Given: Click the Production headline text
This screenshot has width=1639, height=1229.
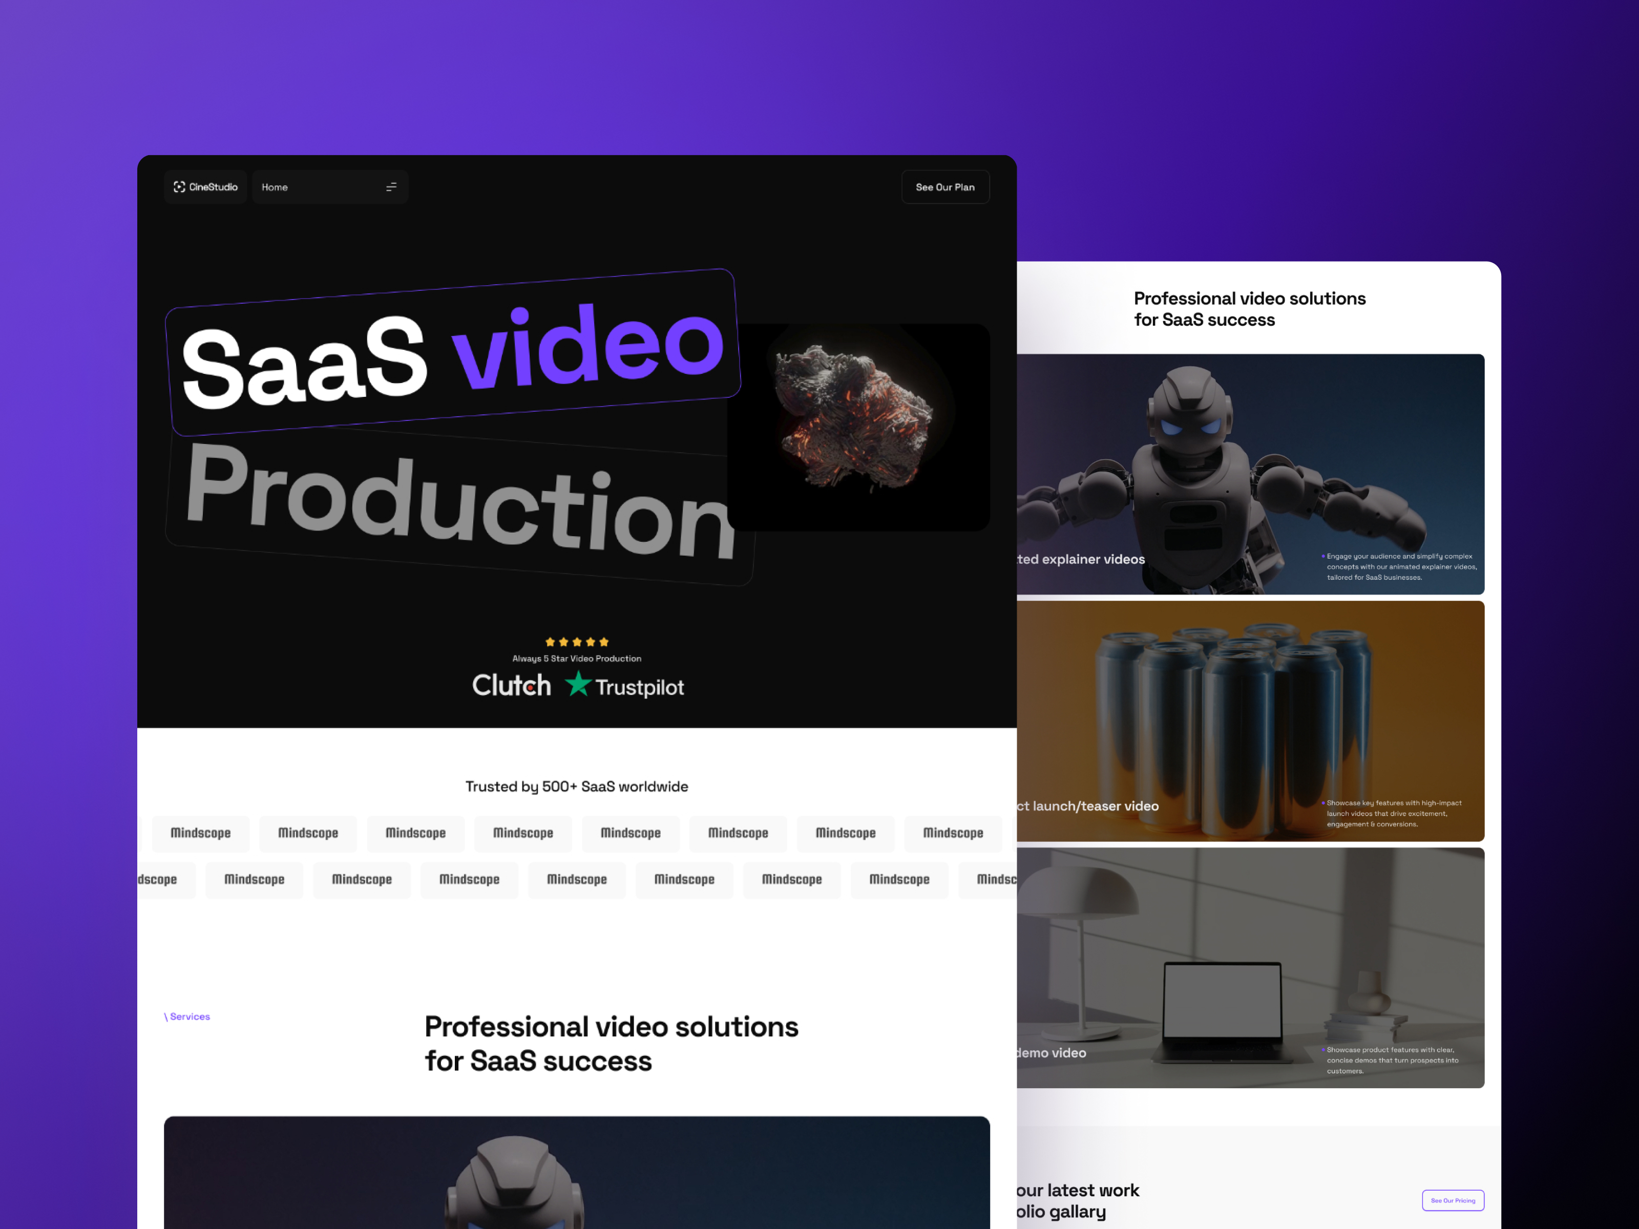Looking at the screenshot, I should click(x=459, y=504).
